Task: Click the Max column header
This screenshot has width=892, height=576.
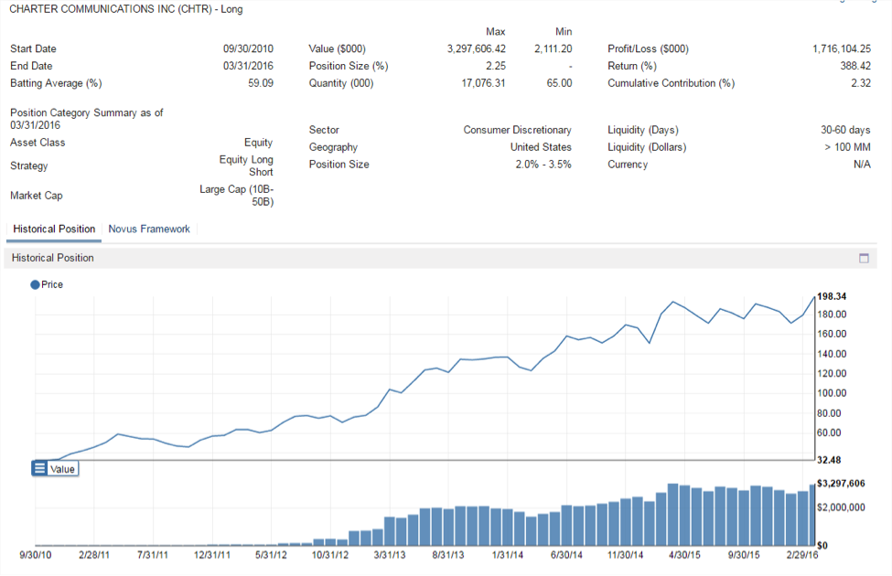Action: coord(496,32)
